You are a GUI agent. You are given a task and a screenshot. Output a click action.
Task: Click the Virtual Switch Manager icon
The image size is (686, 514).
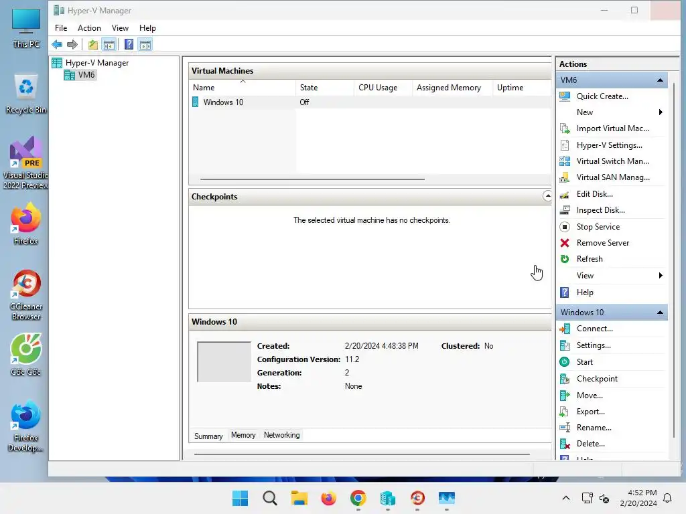[x=565, y=161]
